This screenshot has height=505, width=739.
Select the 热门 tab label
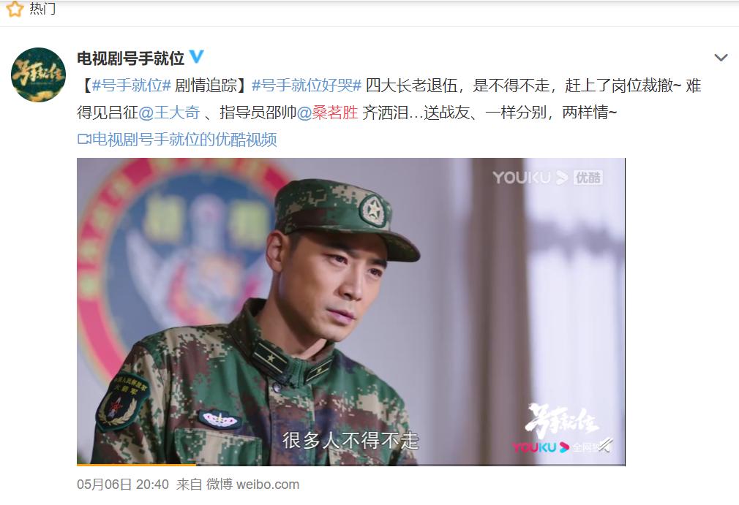[42, 9]
